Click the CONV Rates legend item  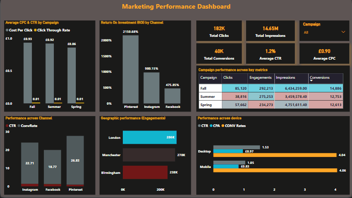point(233,126)
